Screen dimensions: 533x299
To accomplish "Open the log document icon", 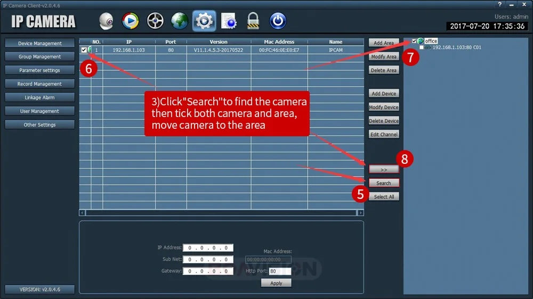I will (229, 21).
